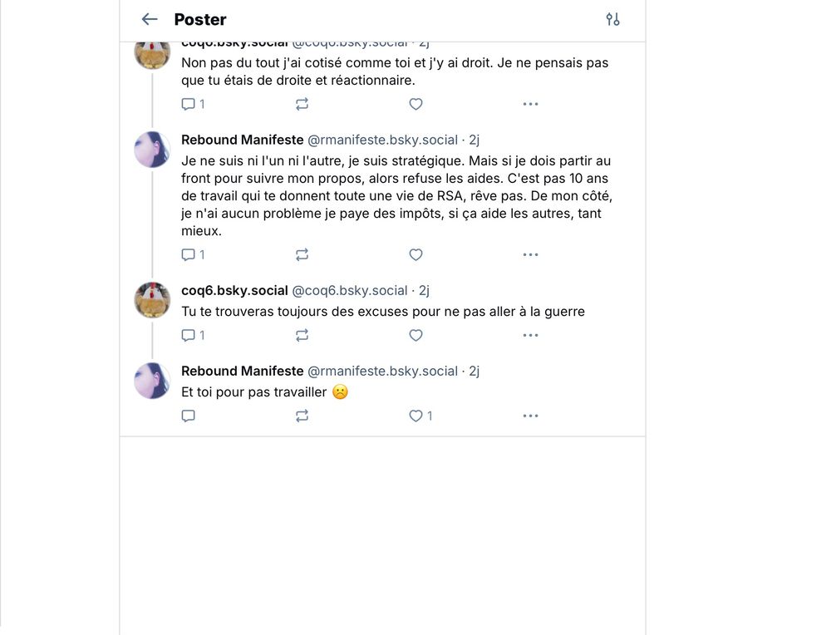
Task: Open more options for 'je suis stratégique' post
Action: (530, 254)
